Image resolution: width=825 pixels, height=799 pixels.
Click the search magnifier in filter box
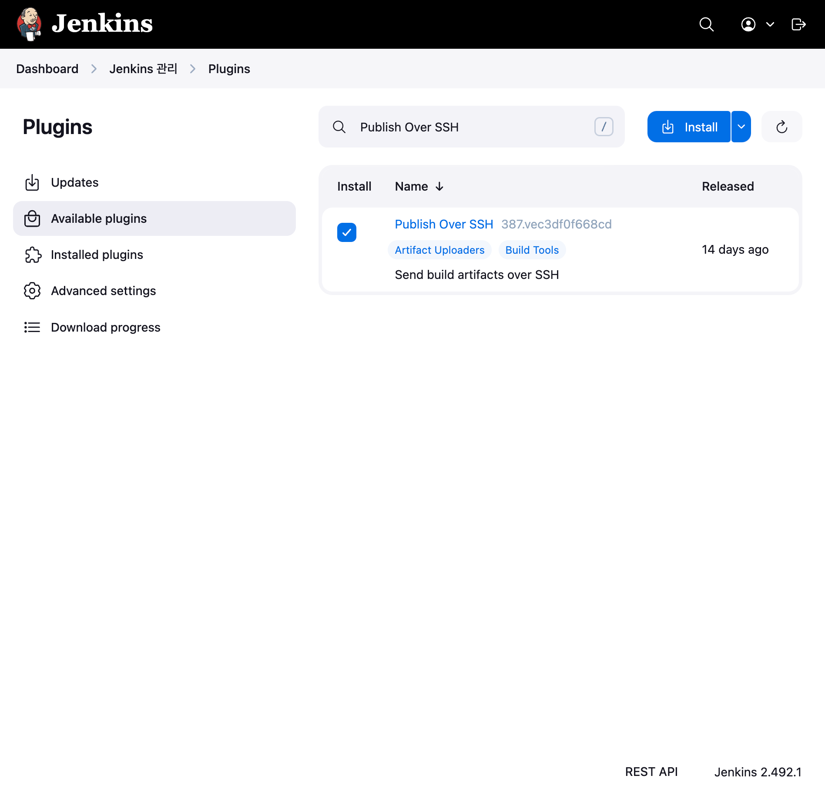(x=339, y=127)
